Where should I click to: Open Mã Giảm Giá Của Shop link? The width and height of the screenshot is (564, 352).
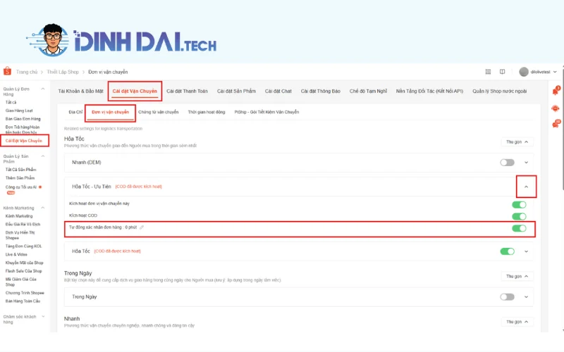tap(21, 282)
